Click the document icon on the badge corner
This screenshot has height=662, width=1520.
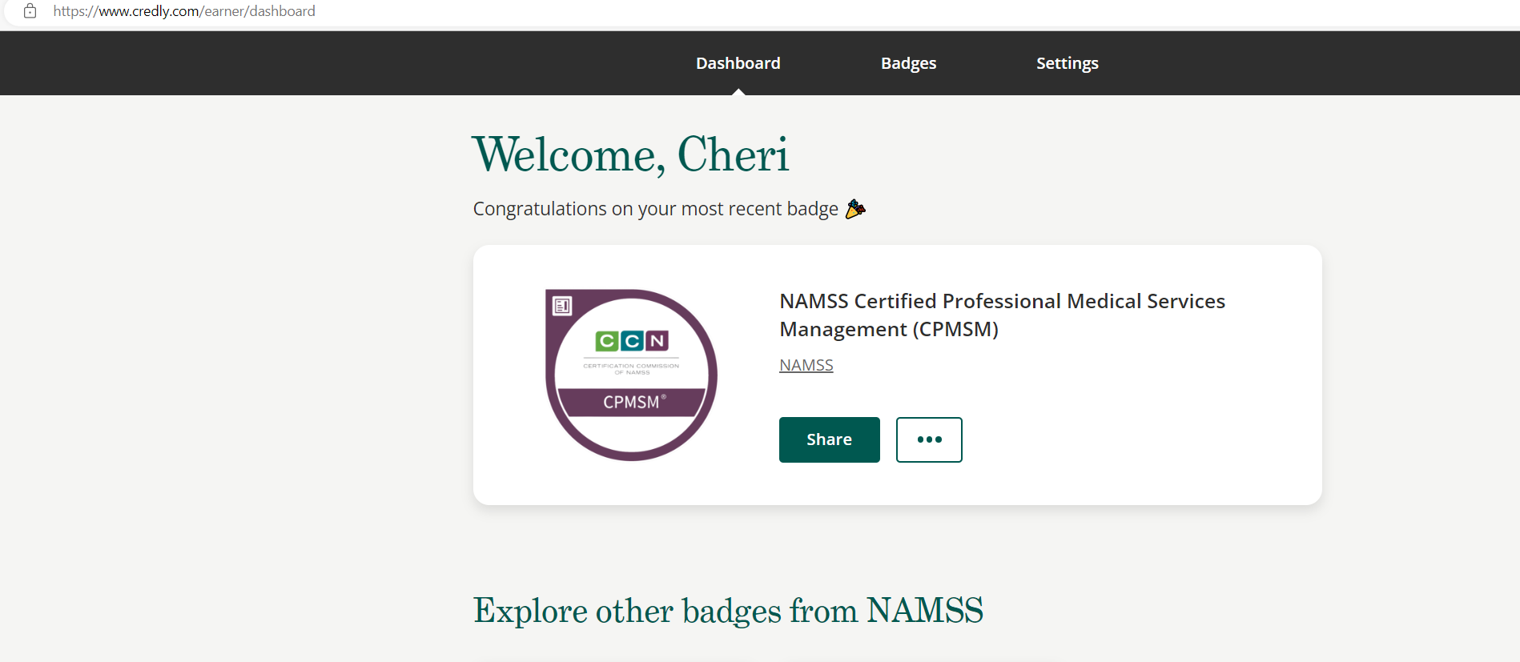pos(562,305)
